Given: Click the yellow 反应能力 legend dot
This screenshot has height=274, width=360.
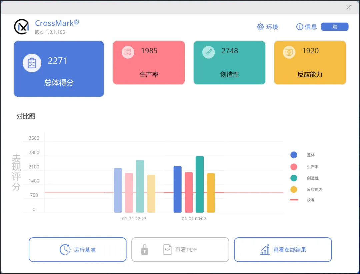Looking at the screenshot, I should (x=294, y=189).
